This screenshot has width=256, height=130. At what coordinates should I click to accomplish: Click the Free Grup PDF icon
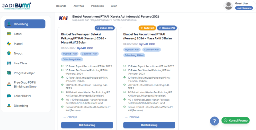coord(9,84)
